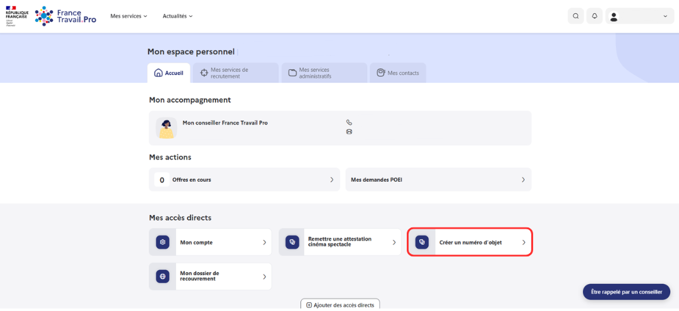
Task: Click the Mon accompagnement heading
Action: pyautogui.click(x=190, y=100)
